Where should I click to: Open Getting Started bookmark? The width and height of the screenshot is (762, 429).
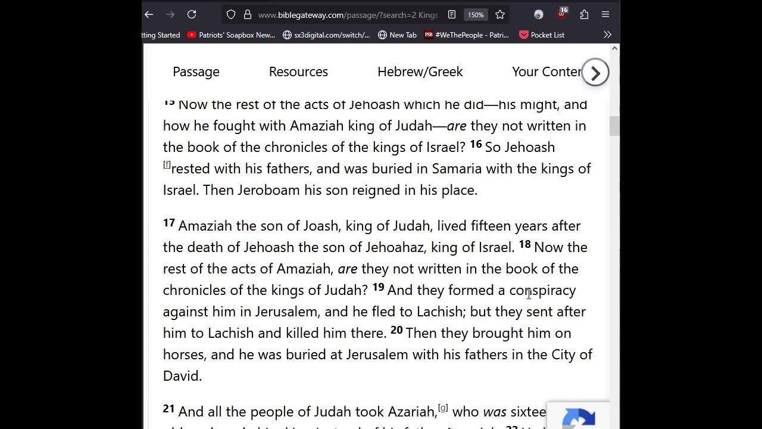(x=161, y=35)
